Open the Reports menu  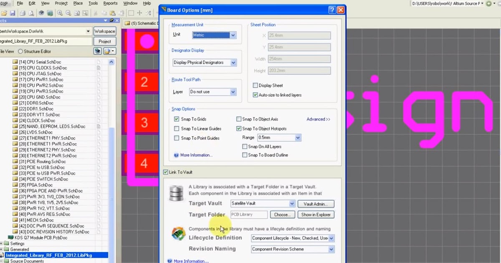point(110,3)
